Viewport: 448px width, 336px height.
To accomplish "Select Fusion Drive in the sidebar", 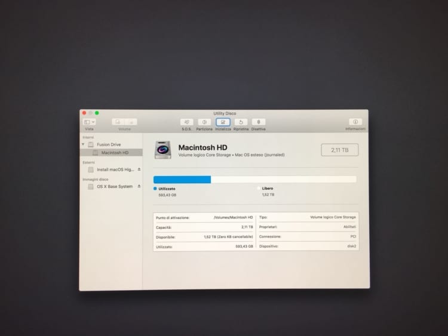I will click(108, 144).
